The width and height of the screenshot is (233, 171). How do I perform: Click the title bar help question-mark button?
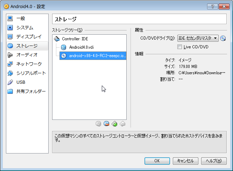212,6
